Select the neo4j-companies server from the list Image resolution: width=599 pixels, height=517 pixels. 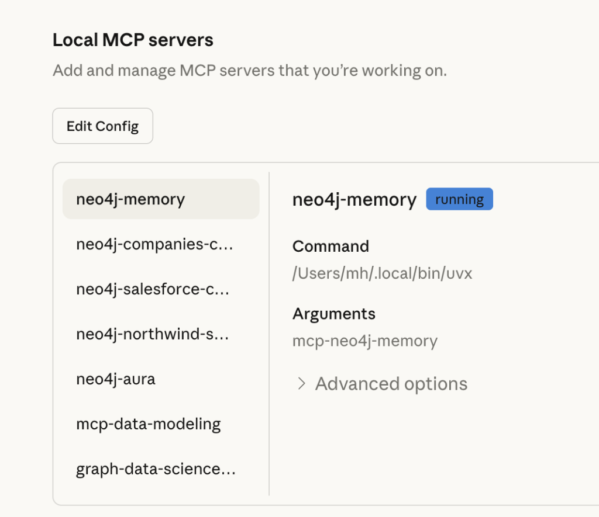pyautogui.click(x=154, y=244)
